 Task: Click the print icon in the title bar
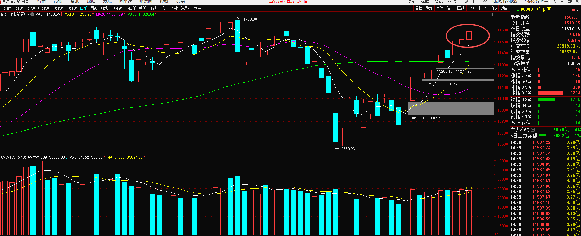click(475, 2)
